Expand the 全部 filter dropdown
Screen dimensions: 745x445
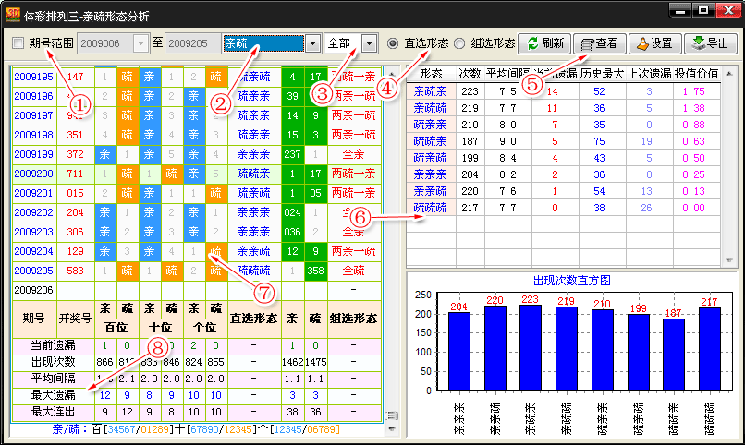(x=370, y=43)
